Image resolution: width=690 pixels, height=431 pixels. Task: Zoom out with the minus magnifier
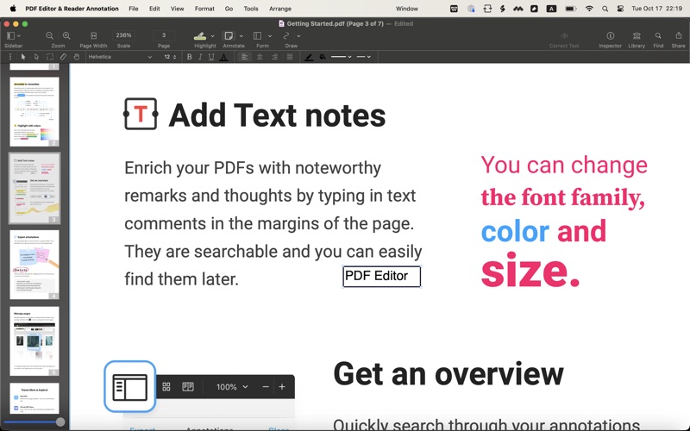(x=50, y=35)
